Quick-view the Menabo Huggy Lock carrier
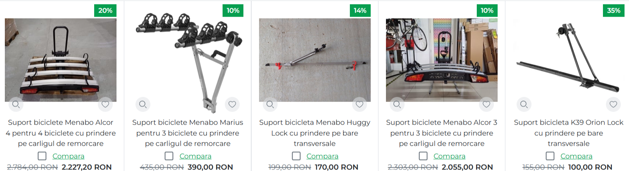The width and height of the screenshot is (629, 171). tap(270, 105)
